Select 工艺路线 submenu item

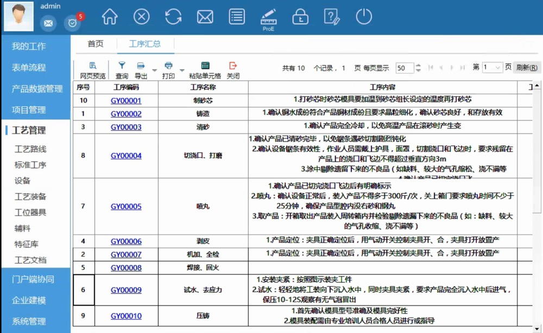(x=30, y=149)
